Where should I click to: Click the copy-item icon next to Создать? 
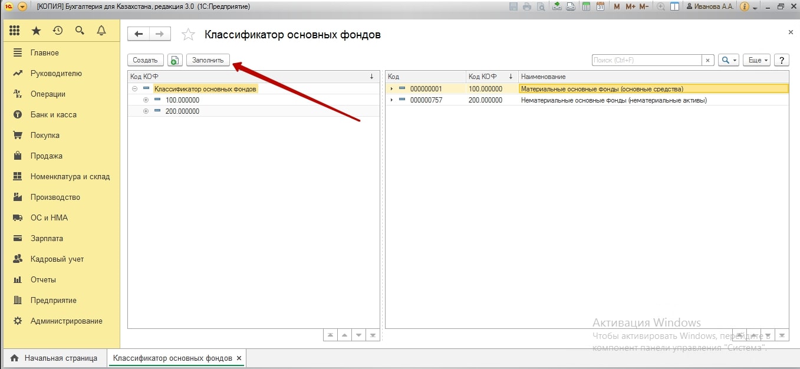(x=175, y=60)
